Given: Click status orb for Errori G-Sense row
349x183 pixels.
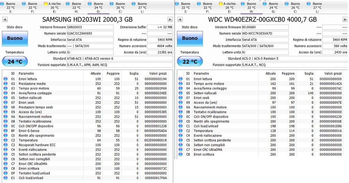Looking at the screenshot, I should tap(6, 131).
